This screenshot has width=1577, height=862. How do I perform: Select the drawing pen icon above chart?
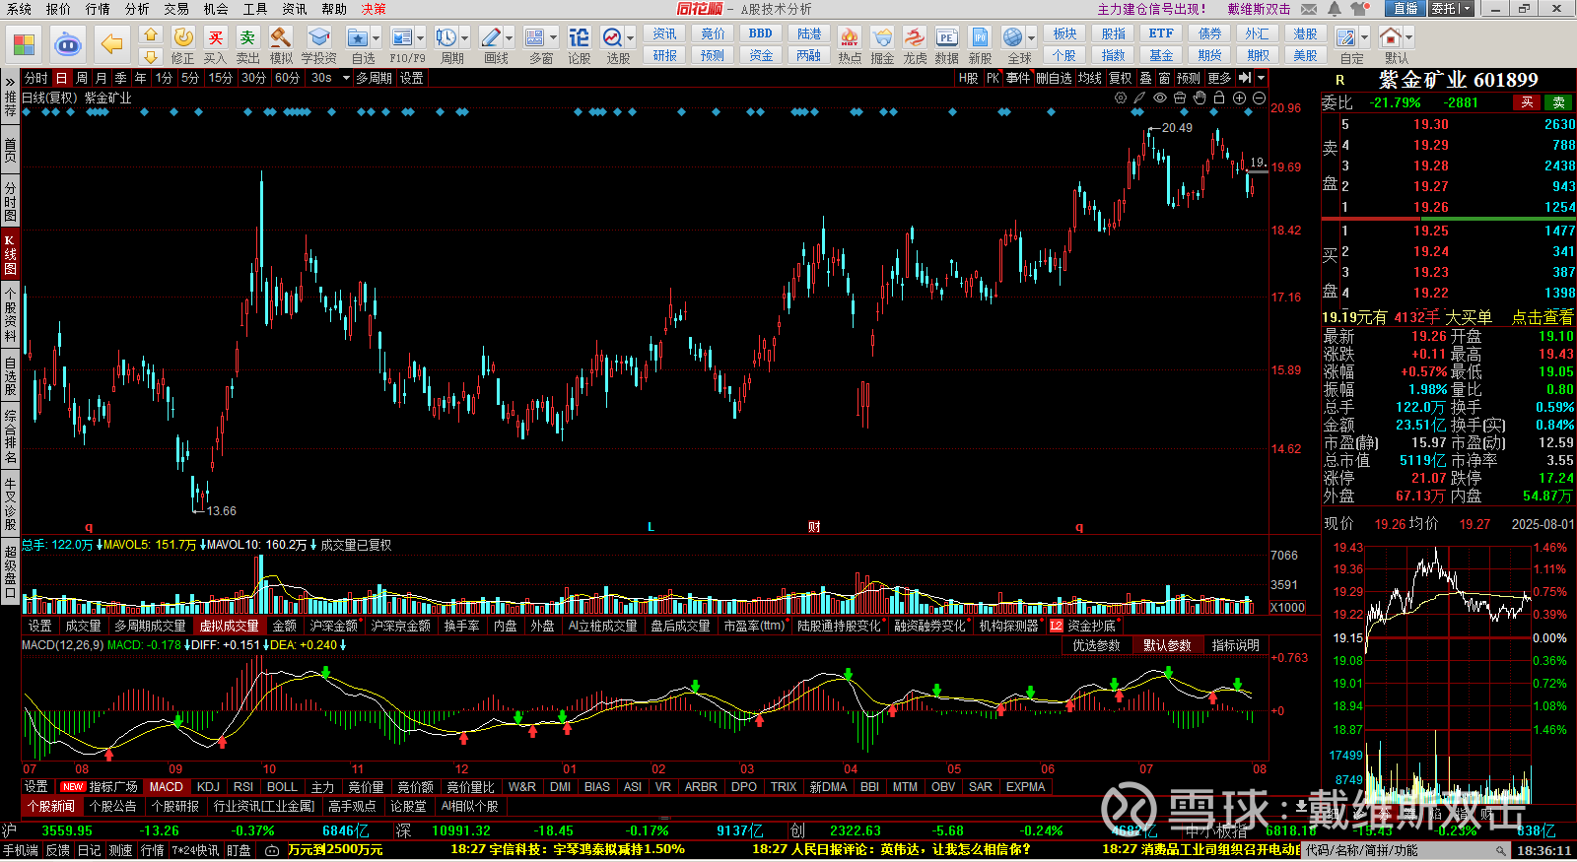tap(1140, 98)
